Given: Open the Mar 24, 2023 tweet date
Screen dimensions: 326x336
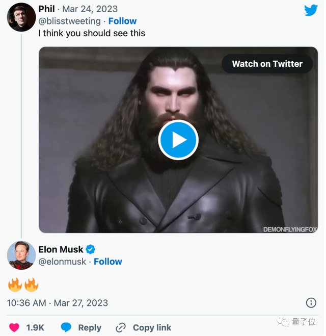Looking at the screenshot, I should [x=90, y=9].
